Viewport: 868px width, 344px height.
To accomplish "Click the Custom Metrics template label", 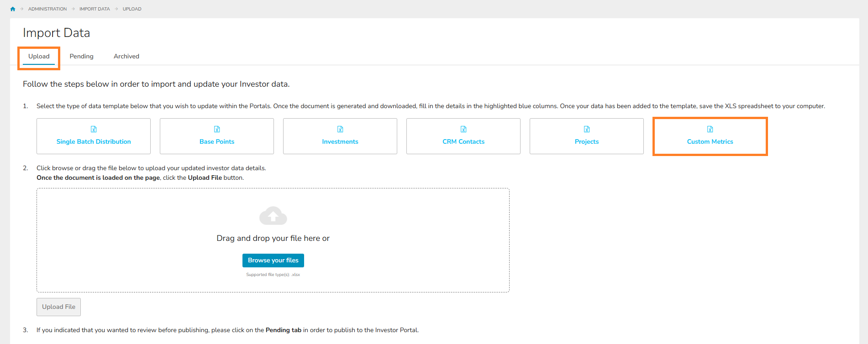I will tap(710, 142).
